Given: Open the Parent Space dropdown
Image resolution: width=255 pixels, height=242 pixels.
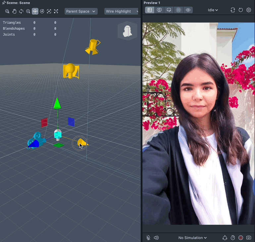Looking at the screenshot, I should pos(81,11).
